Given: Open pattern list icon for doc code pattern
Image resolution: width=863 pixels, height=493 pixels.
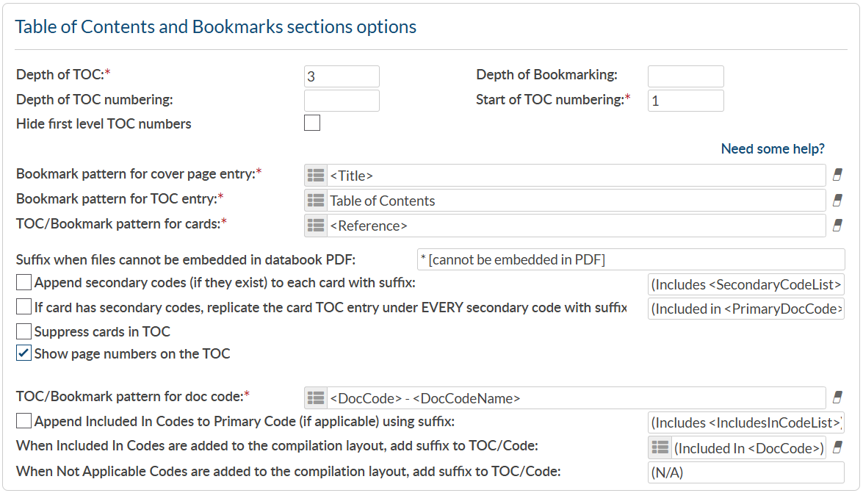Looking at the screenshot, I should 316,397.
